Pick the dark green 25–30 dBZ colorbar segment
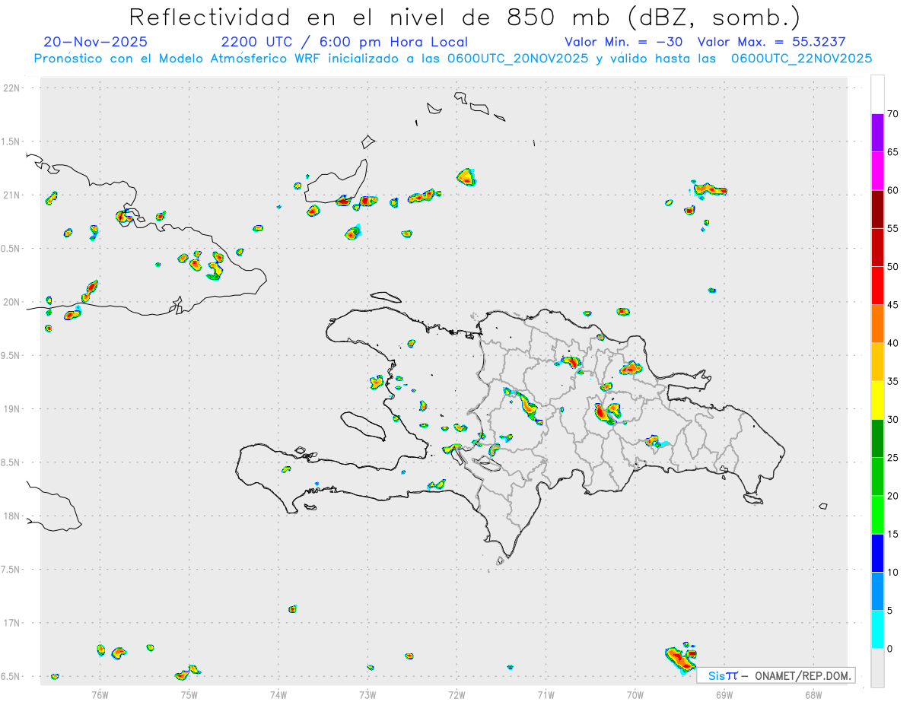913x705 pixels. pyautogui.click(x=877, y=439)
